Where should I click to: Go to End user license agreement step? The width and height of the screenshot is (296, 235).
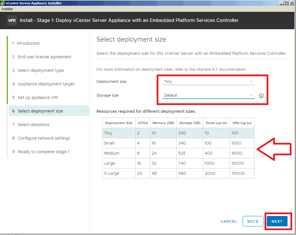pos(42,57)
